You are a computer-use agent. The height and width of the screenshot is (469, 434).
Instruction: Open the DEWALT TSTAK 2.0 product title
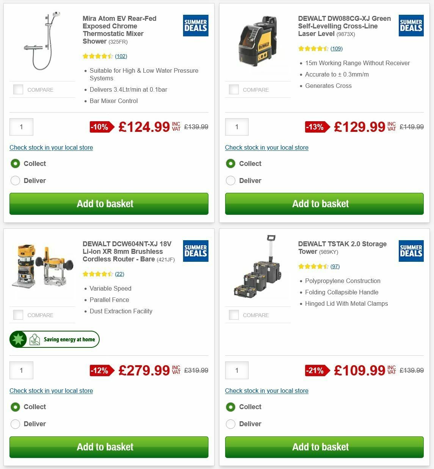(342, 248)
